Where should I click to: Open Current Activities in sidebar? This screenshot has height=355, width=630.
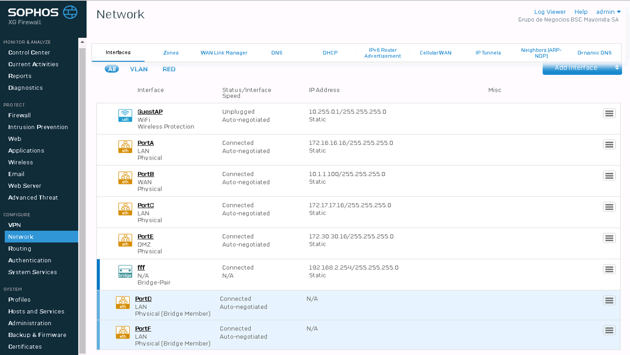click(x=33, y=64)
